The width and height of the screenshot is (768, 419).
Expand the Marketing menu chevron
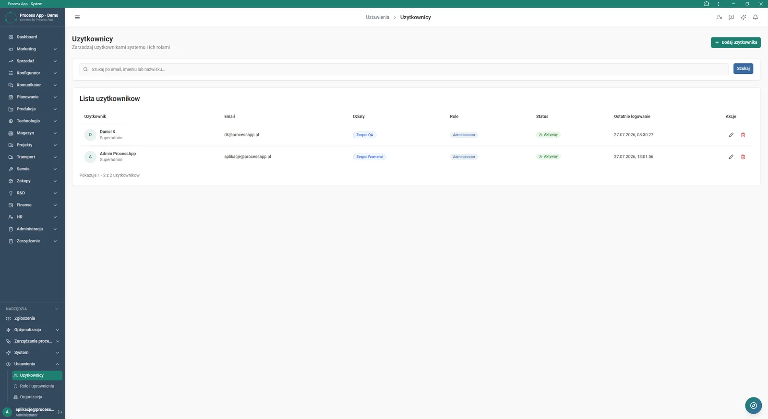point(55,49)
